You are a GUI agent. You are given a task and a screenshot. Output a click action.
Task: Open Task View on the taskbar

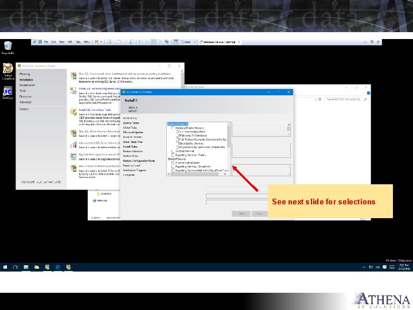click(15, 267)
